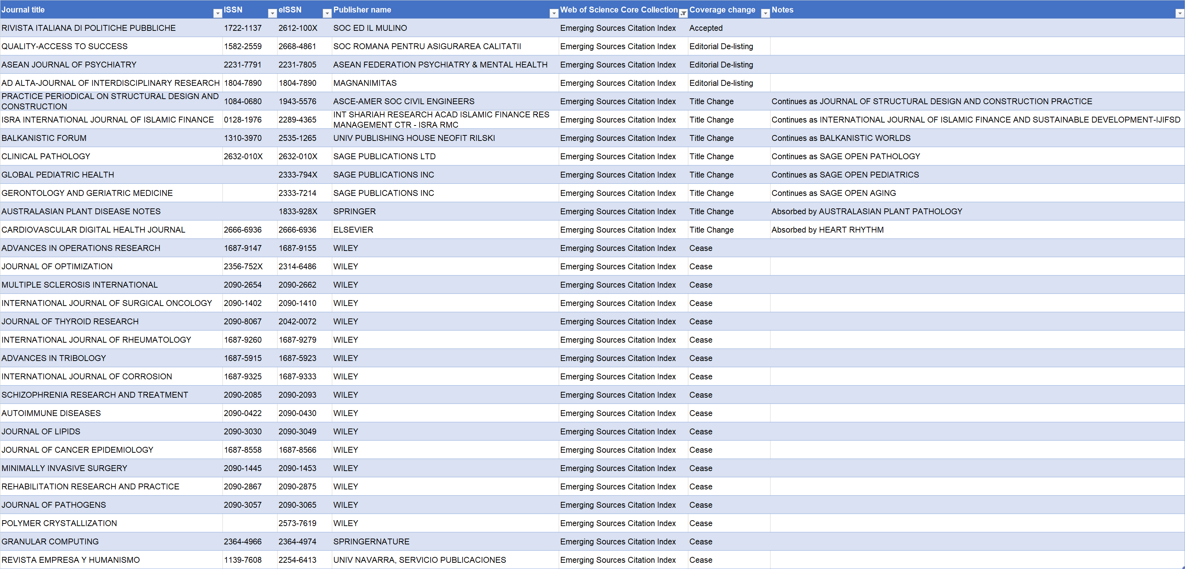Select cell PRACTICE PERIODICAL ON STRUCTURAL DESIGN
Screen dimensions: 1185x569
click(111, 101)
